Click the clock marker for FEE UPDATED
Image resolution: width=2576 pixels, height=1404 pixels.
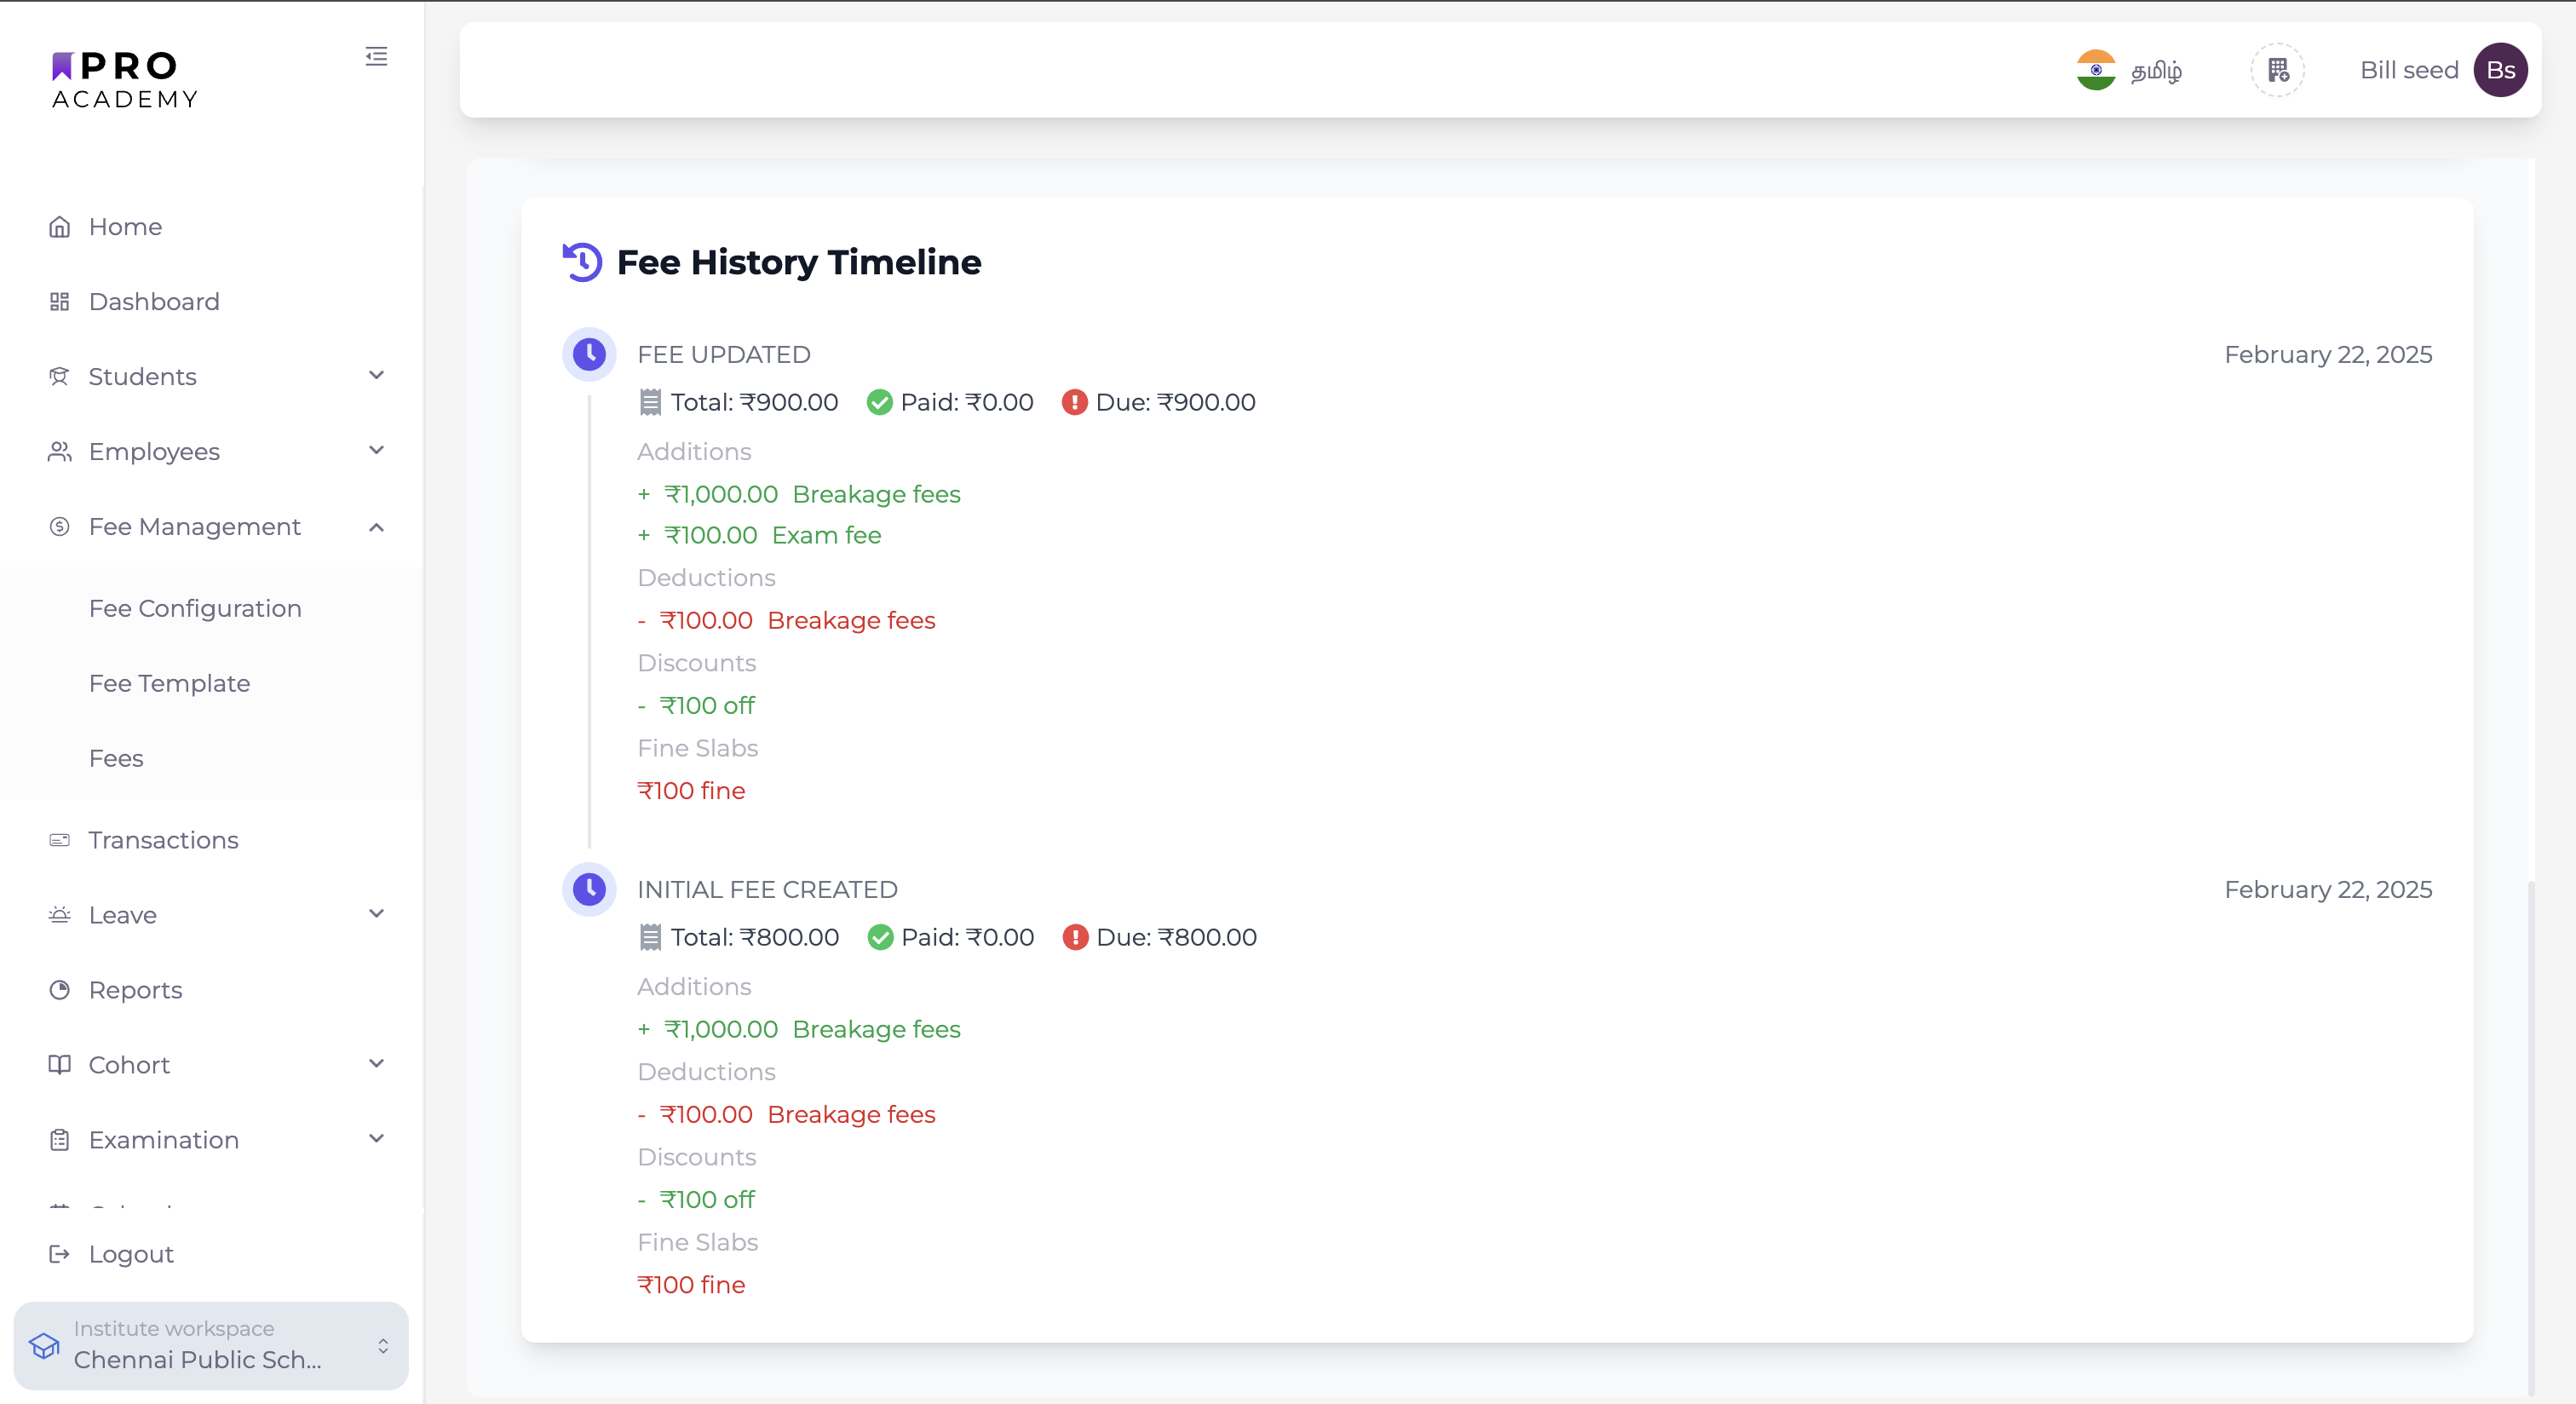pyautogui.click(x=589, y=354)
